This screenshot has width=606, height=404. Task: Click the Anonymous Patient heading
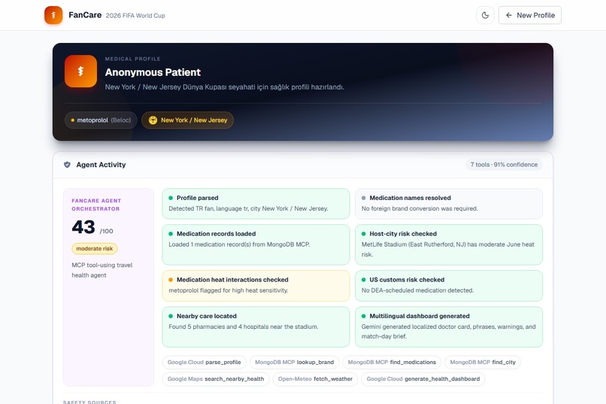click(x=153, y=72)
